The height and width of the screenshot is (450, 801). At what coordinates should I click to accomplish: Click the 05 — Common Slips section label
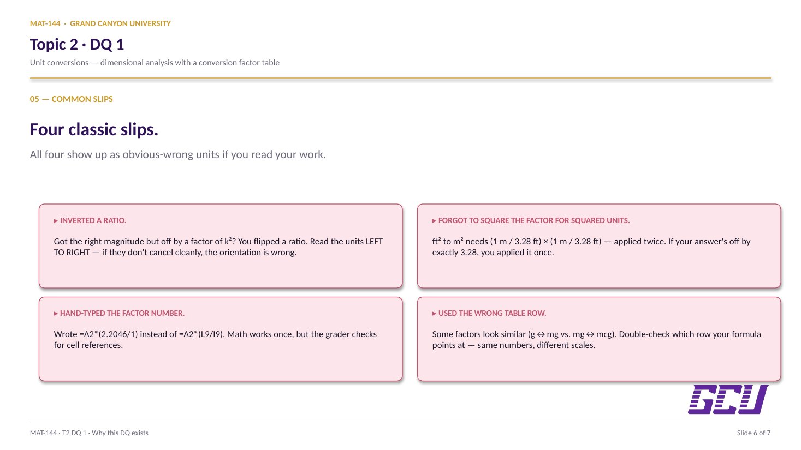click(x=72, y=99)
